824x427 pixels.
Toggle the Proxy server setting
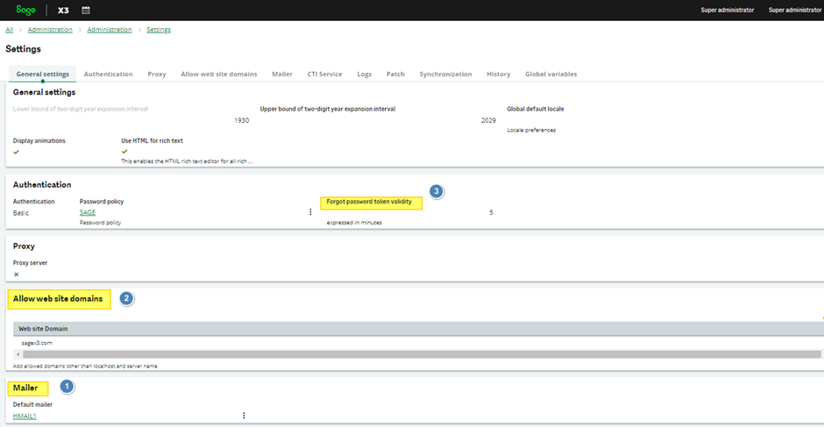[17, 274]
